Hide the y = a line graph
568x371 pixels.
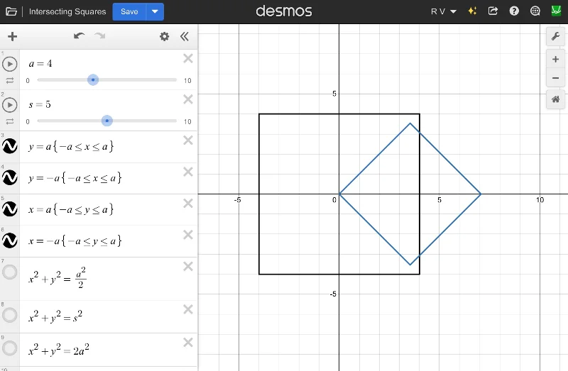coord(10,146)
